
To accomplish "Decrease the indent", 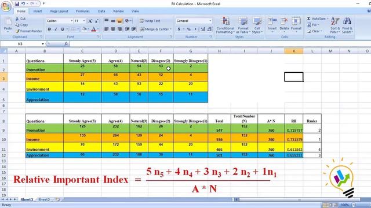I will [x=128, y=29].
